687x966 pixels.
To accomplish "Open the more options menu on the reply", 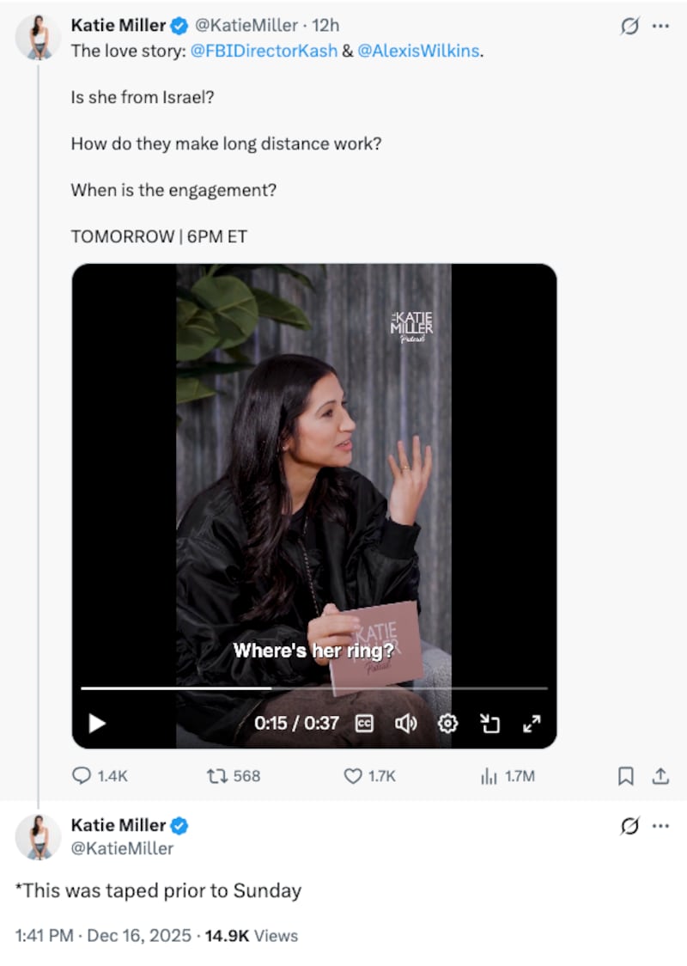I will click(x=661, y=827).
